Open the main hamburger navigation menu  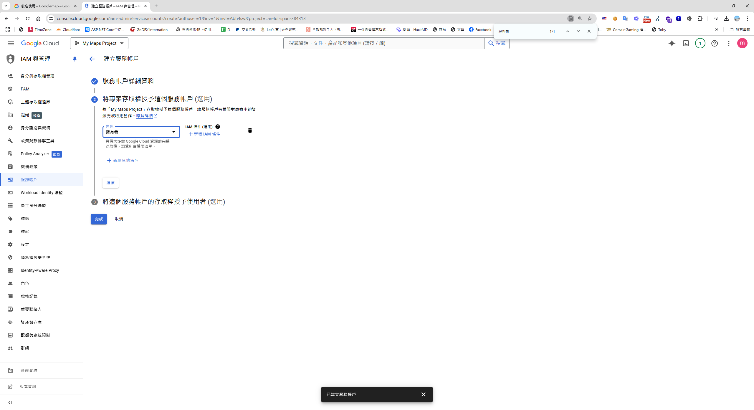[11, 43]
